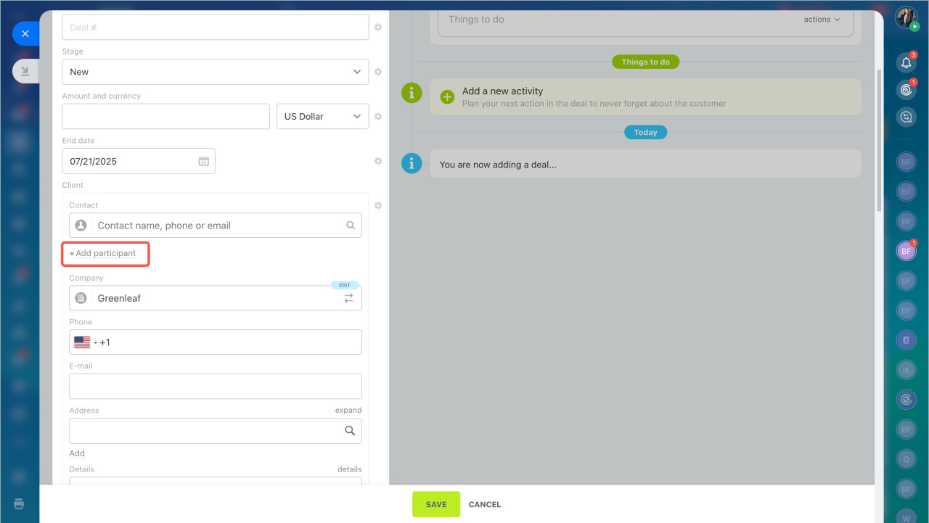Collapse the slider with the arrow button
This screenshot has height=523, width=929.
pos(25,70)
